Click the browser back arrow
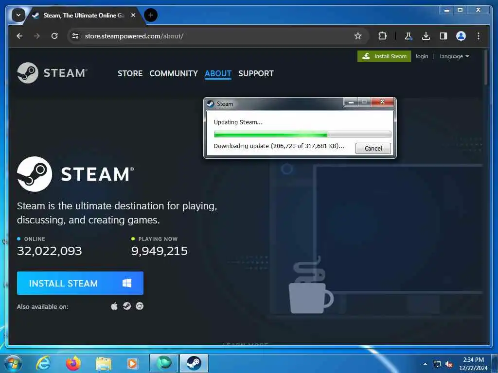 coord(19,36)
